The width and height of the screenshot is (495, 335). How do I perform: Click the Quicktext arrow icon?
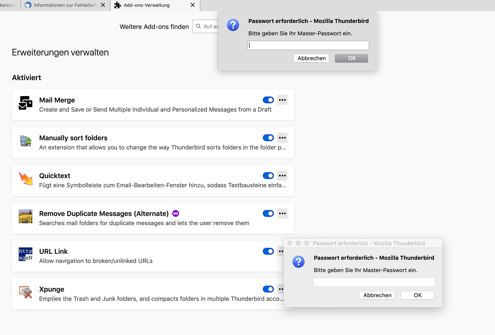click(x=25, y=179)
